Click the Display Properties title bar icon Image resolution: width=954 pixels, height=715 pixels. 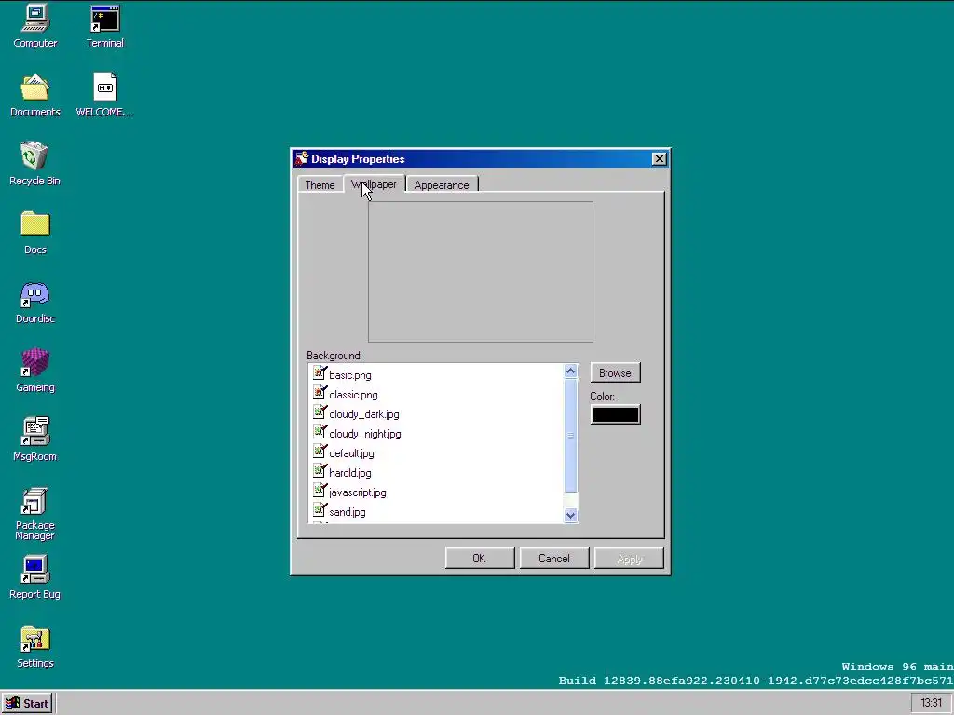click(x=302, y=158)
